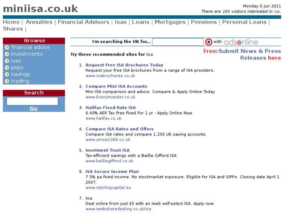Screen dimensions: 284x213
Task: Visit www.halifax.co.uk
Action: pyautogui.click(x=104, y=118)
